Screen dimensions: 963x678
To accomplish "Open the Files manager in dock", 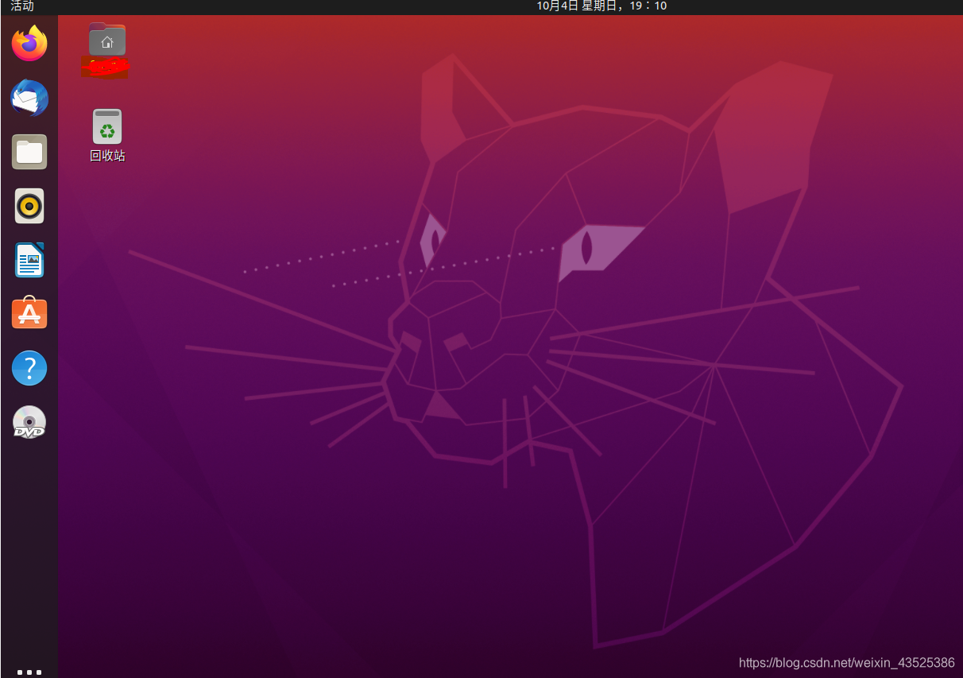I will [x=29, y=152].
